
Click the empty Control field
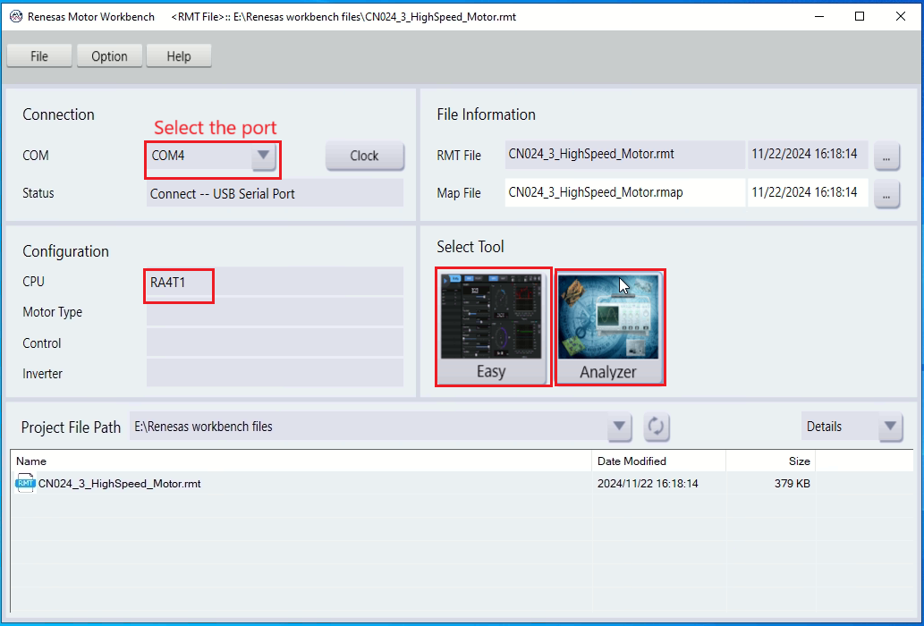click(x=275, y=343)
